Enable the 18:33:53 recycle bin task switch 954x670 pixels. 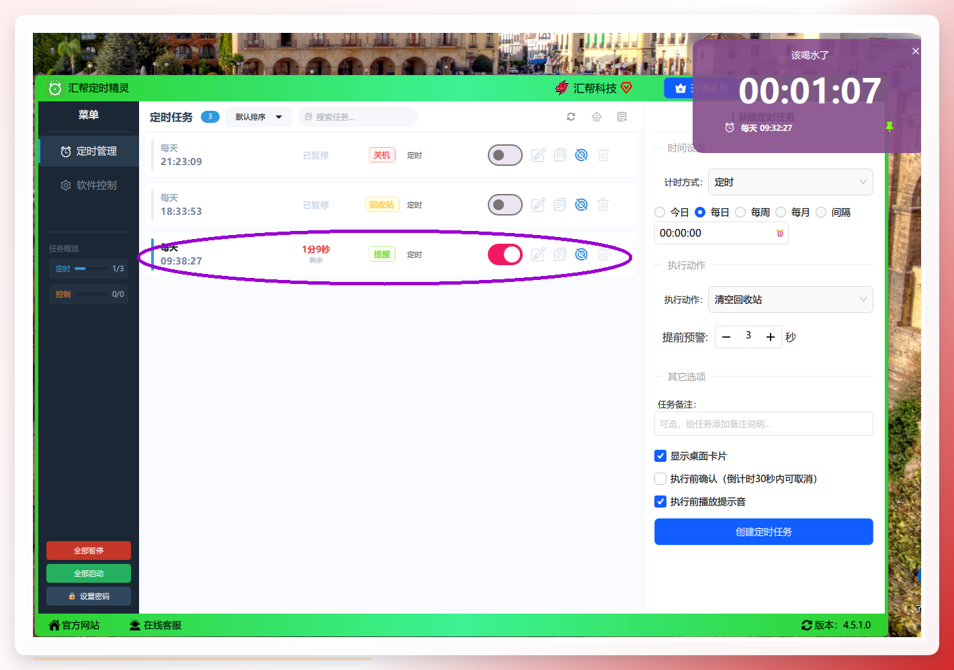(505, 205)
